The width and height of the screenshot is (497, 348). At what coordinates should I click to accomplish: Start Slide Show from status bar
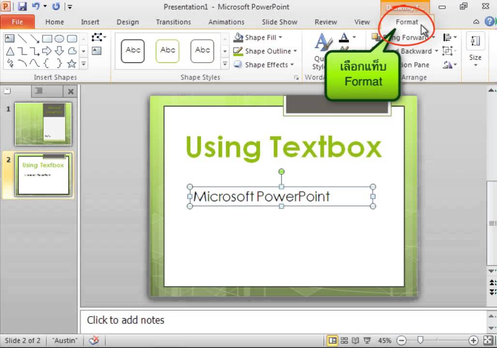367,340
